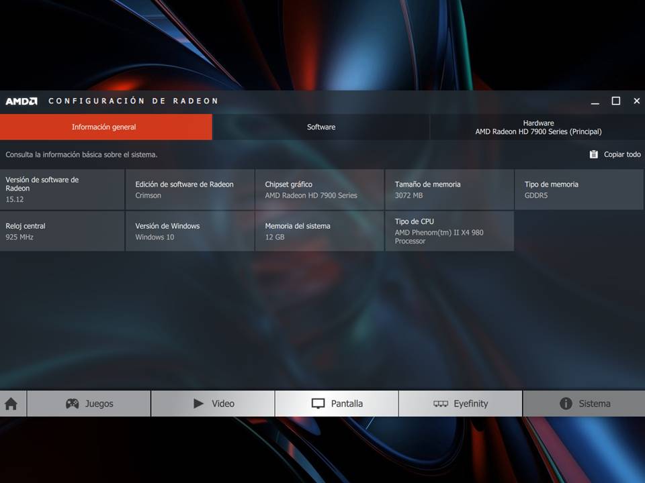Select the Sistema section
The width and height of the screenshot is (645, 483).
coord(584,403)
